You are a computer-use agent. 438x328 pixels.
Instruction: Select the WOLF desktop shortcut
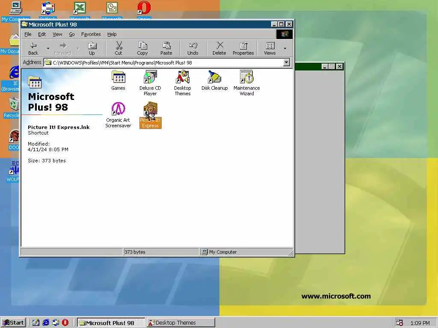click(13, 172)
